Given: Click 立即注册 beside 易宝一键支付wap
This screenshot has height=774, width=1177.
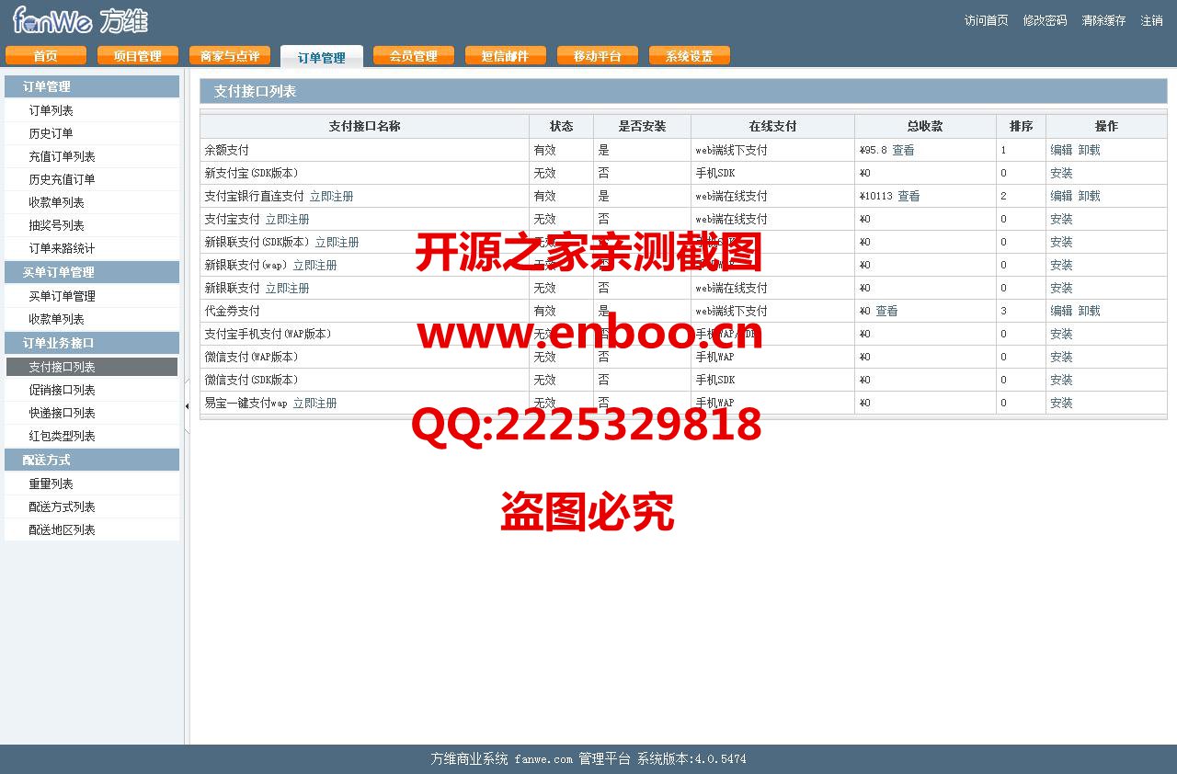Looking at the screenshot, I should [314, 403].
